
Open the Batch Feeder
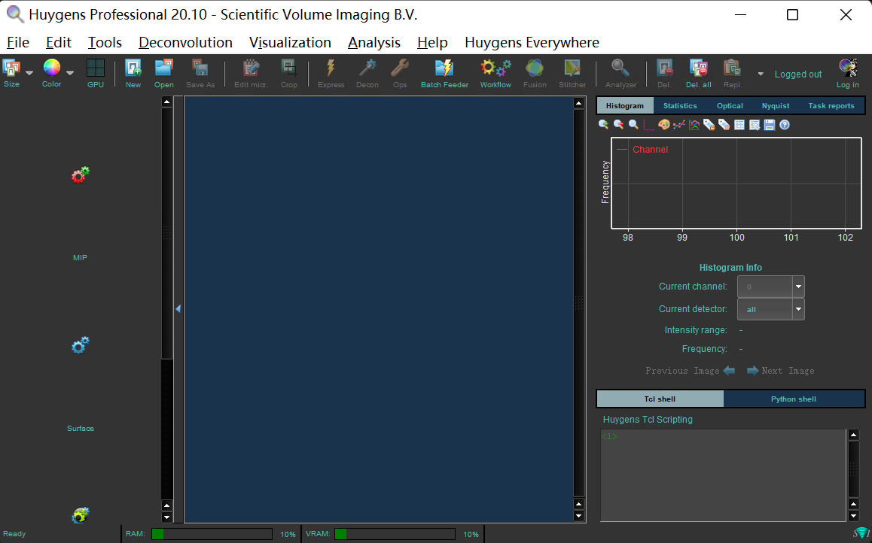click(x=444, y=68)
